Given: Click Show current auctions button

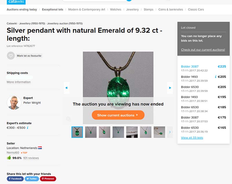Looking at the screenshot, I should tap(118, 115).
